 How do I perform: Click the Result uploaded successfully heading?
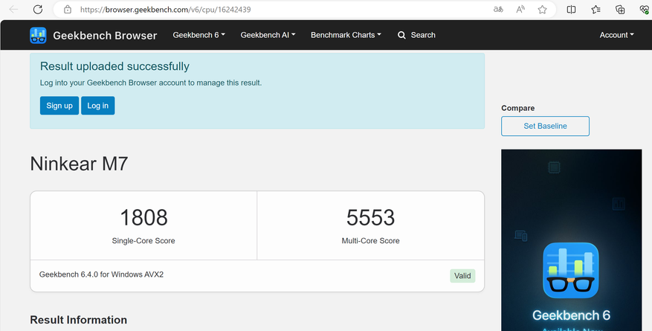coord(114,66)
